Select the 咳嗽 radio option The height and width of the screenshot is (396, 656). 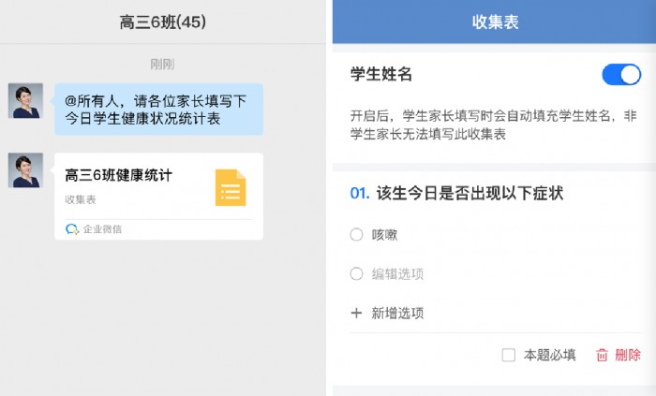pos(356,234)
